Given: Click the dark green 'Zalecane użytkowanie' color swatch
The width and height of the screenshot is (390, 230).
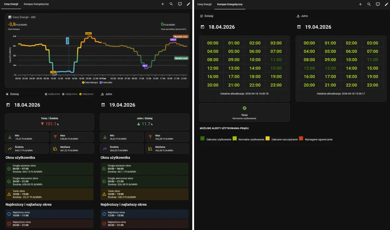Looking at the screenshot, I should (x=202, y=139).
